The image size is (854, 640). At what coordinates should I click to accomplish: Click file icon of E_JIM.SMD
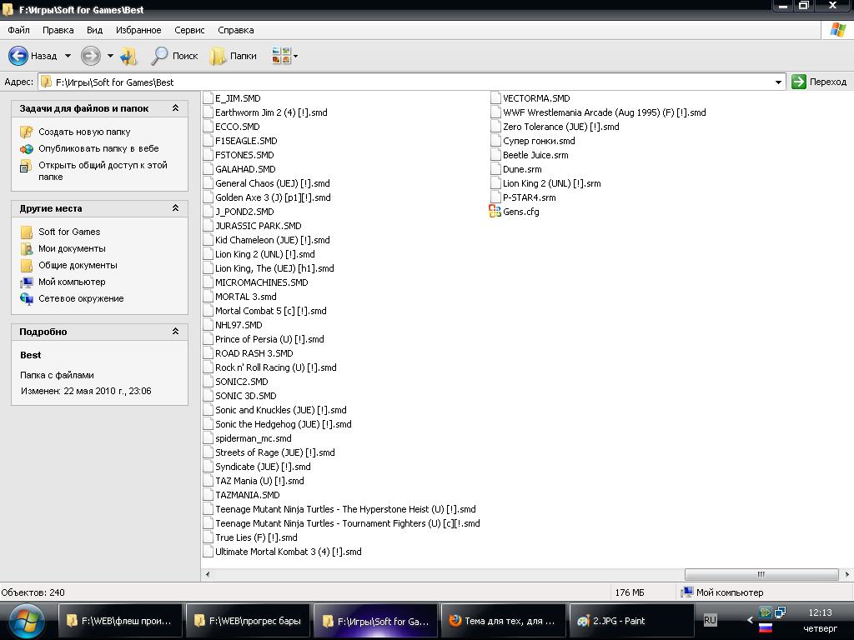[x=208, y=98]
